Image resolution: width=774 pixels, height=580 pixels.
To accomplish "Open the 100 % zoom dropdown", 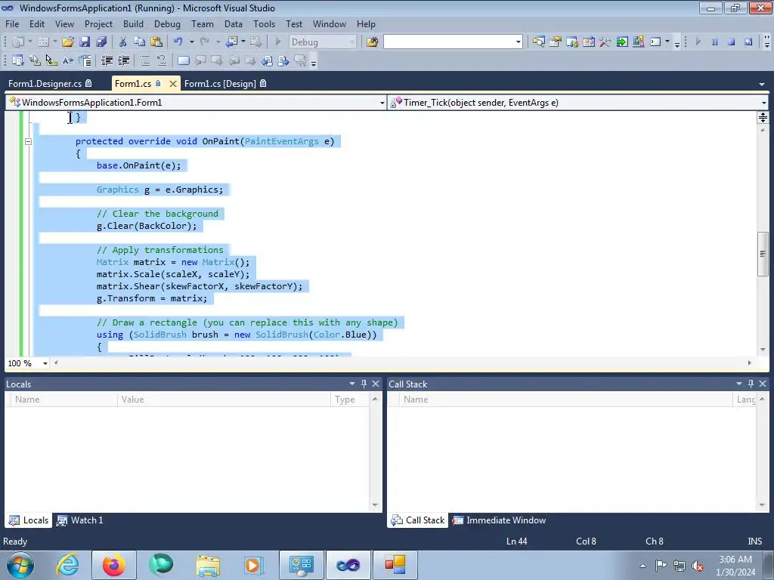I will click(45, 363).
